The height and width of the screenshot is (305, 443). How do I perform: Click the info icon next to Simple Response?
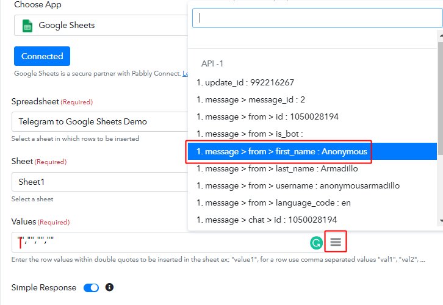109,287
